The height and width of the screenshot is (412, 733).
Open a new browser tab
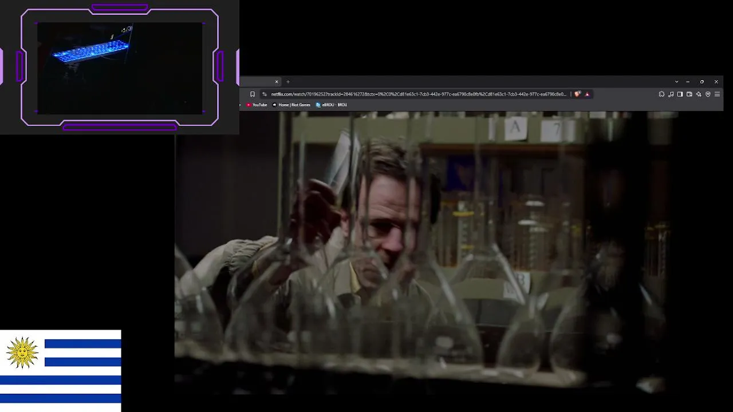[x=288, y=82]
